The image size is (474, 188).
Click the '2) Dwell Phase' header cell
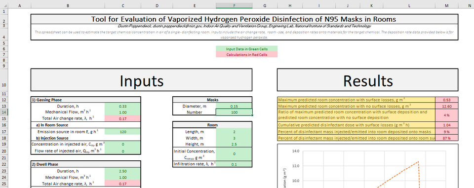coord(85,164)
